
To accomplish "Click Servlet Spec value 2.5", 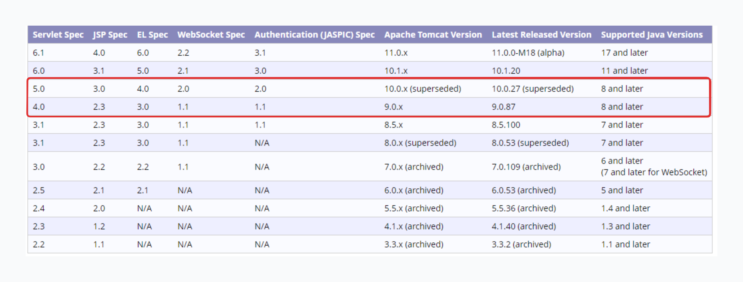I will click(38, 190).
